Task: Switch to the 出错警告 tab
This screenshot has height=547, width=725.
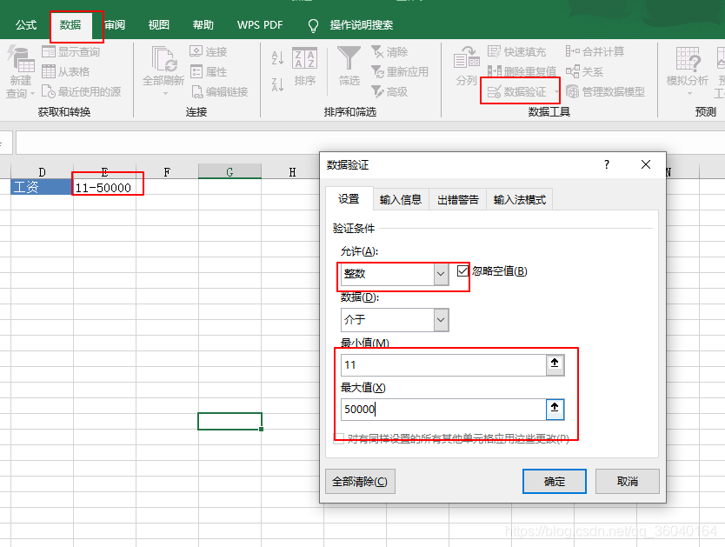Action: click(459, 198)
